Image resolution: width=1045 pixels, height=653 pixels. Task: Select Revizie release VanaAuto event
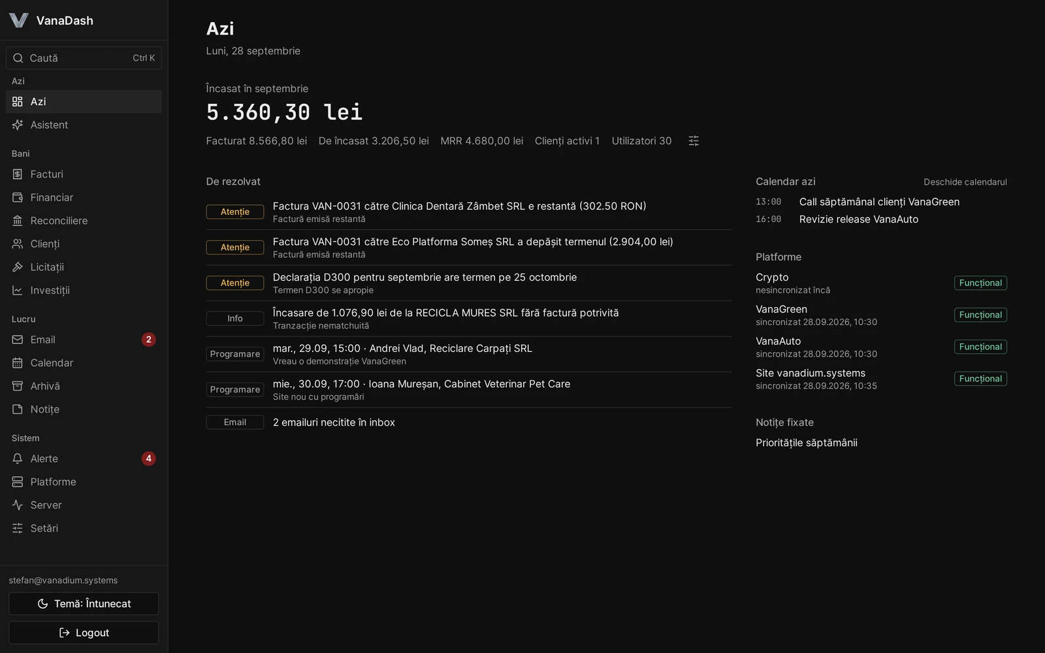[x=881, y=219]
